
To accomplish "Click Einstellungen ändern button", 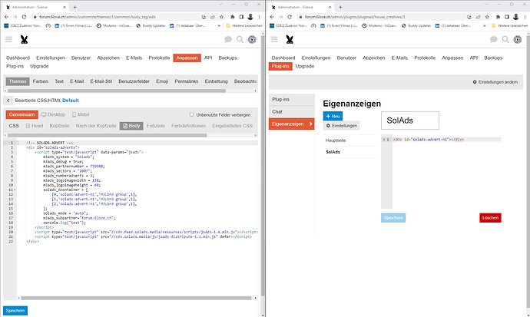I will 495,82.
